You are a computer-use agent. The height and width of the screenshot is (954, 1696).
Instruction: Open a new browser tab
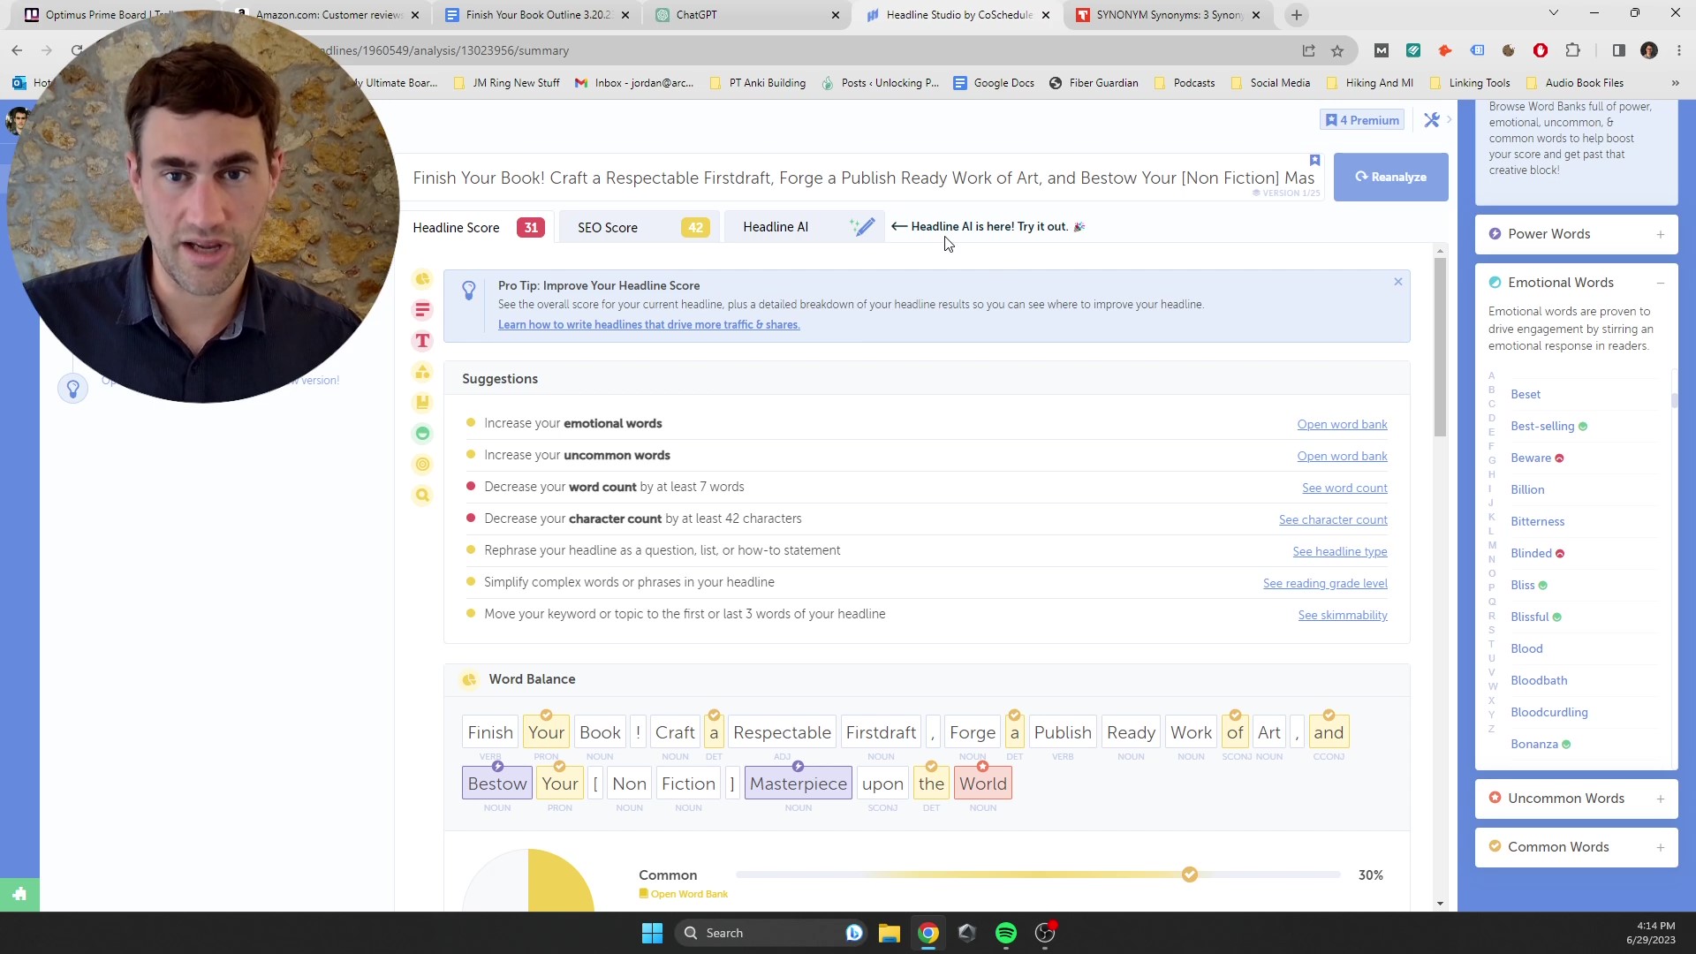coord(1297,15)
